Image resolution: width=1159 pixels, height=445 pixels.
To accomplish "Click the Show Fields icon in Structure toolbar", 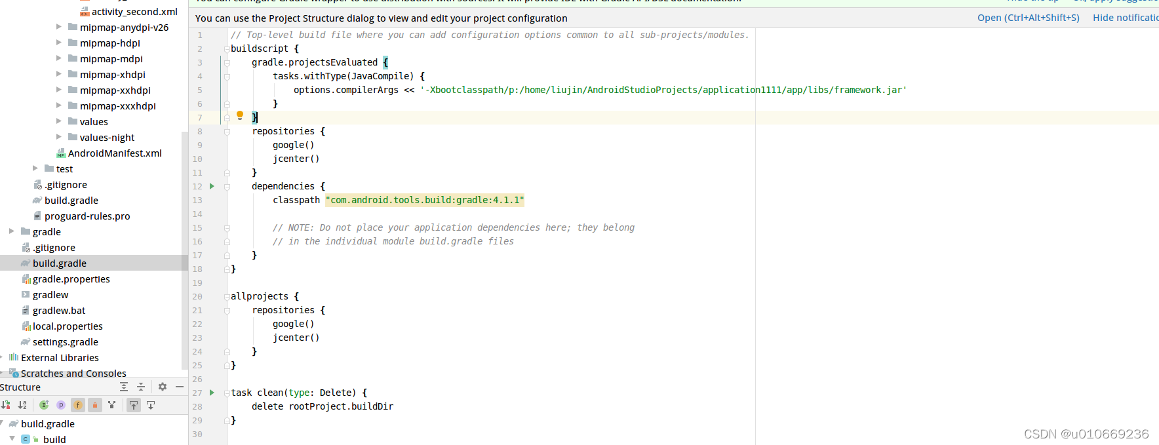I will [x=78, y=405].
